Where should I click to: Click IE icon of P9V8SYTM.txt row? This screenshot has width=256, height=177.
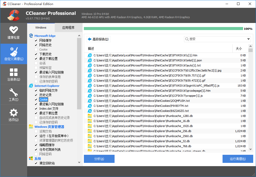click(x=90, y=106)
